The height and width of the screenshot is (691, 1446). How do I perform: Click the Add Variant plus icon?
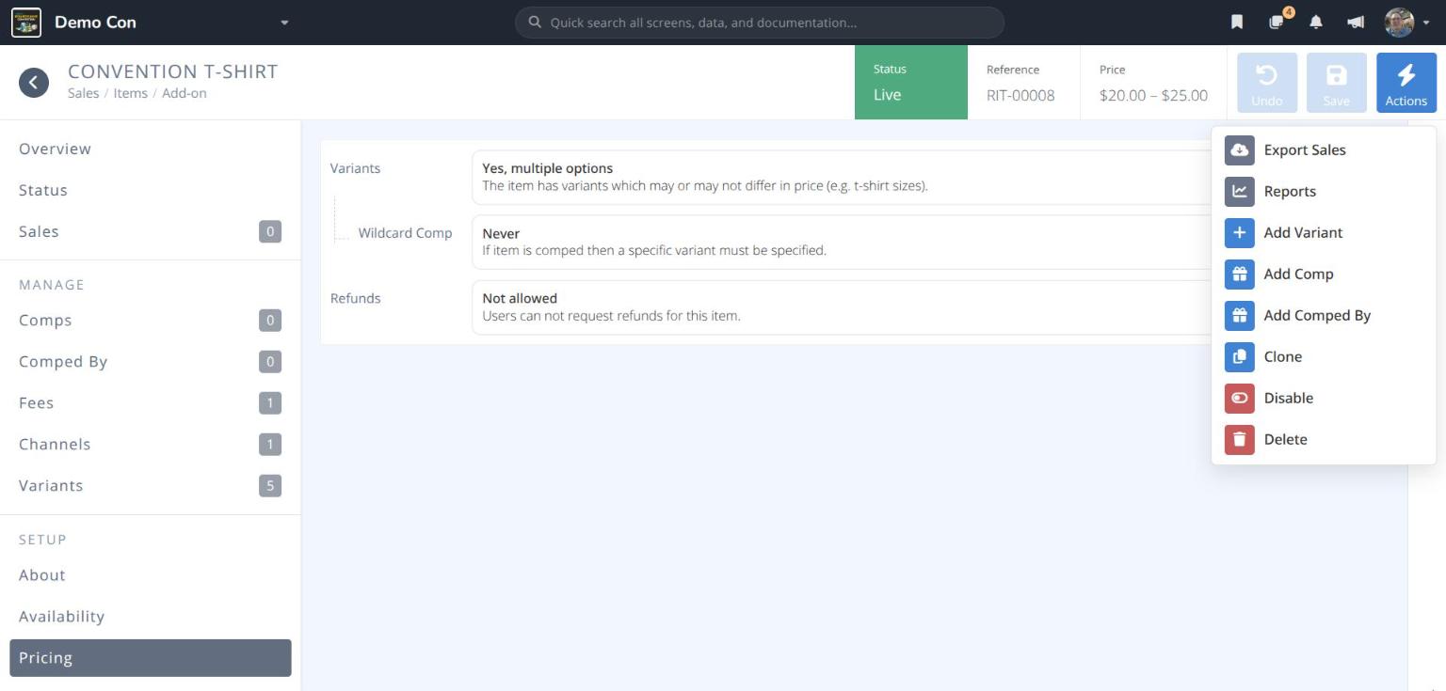click(1240, 232)
